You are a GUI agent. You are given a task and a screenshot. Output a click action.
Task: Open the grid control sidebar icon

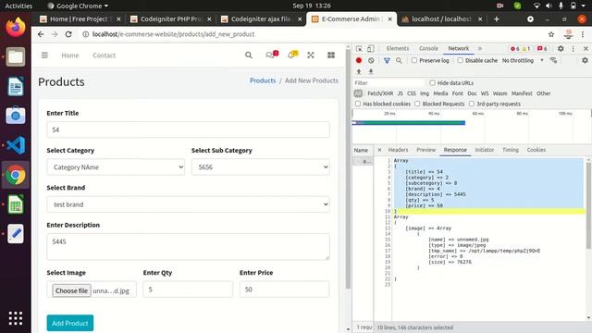[331, 55]
